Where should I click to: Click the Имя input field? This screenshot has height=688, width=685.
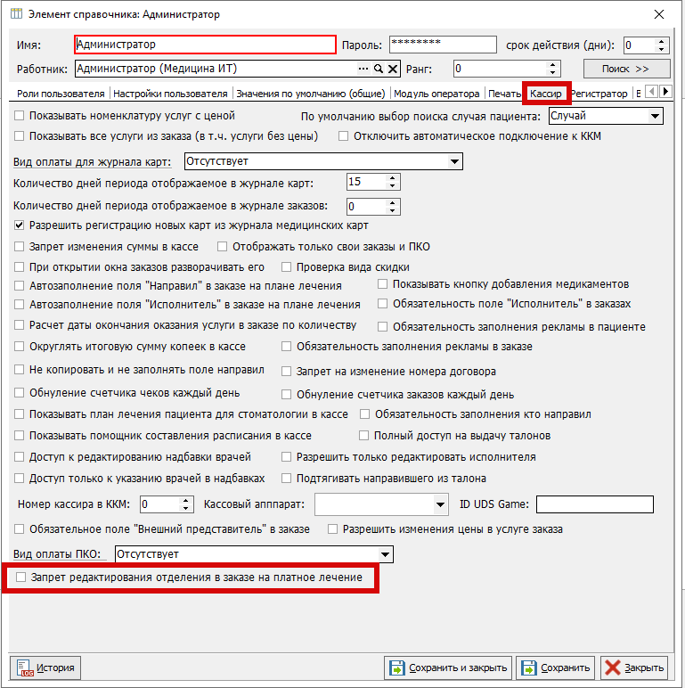(205, 45)
